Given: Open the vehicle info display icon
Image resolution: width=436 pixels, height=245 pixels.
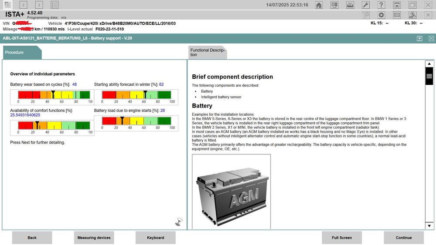Looking at the screenshot, I should click(334, 5).
